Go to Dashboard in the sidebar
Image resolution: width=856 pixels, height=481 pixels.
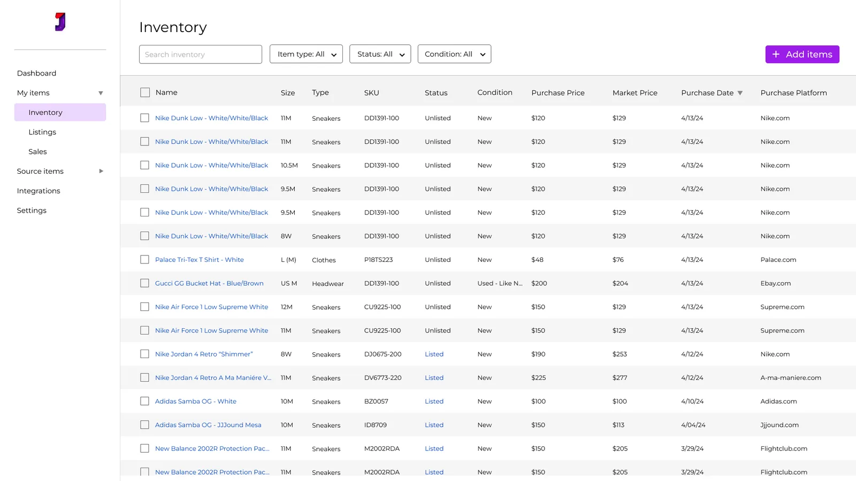(x=36, y=73)
